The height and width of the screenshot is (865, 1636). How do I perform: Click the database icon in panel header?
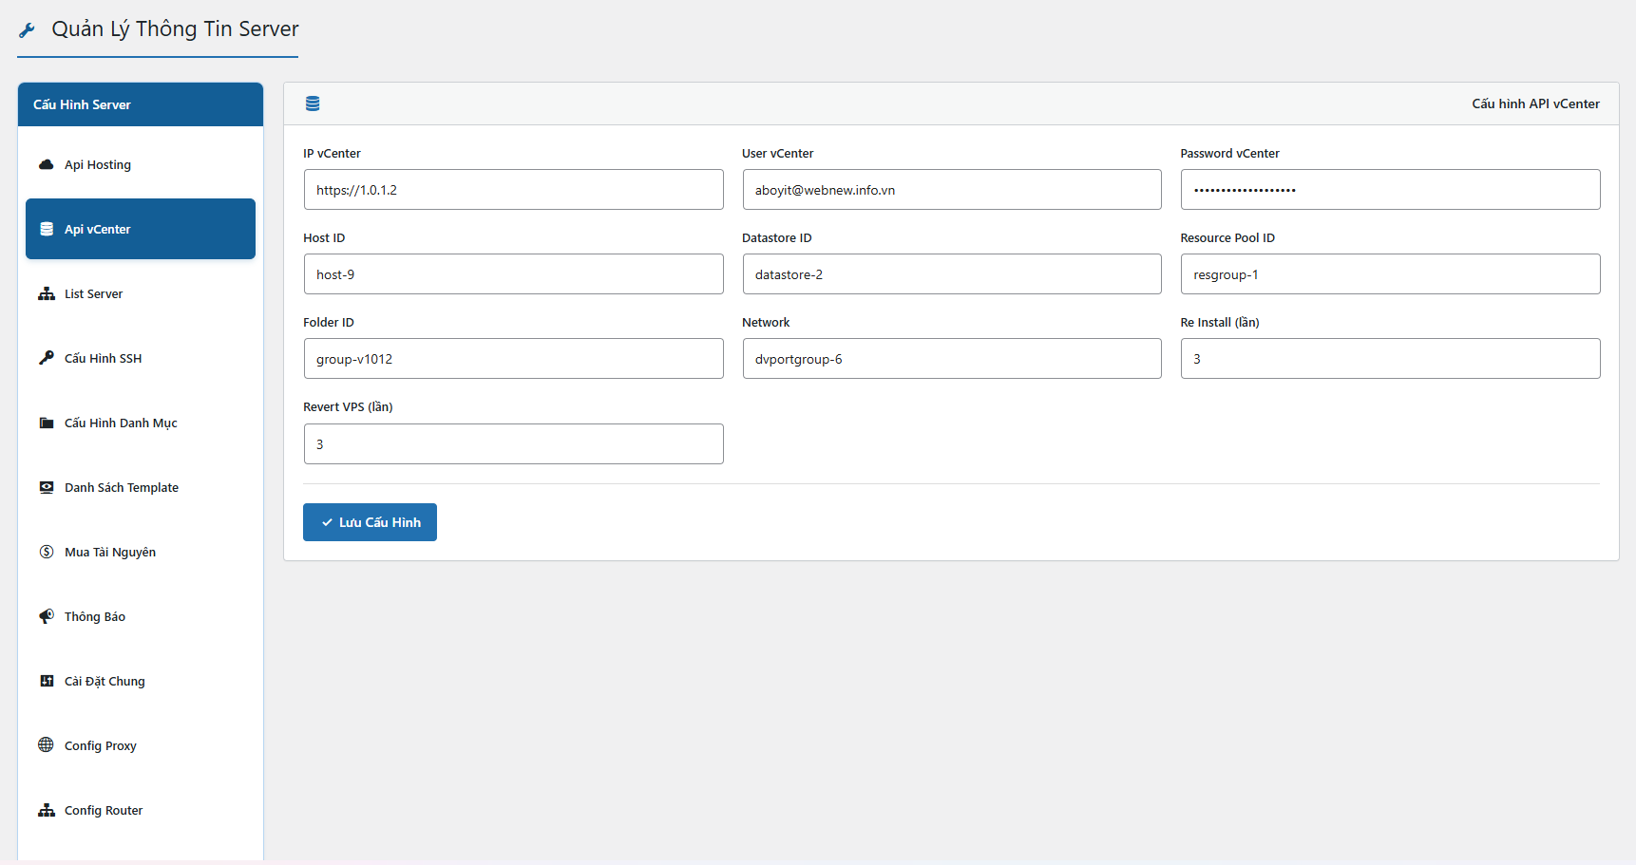313,103
